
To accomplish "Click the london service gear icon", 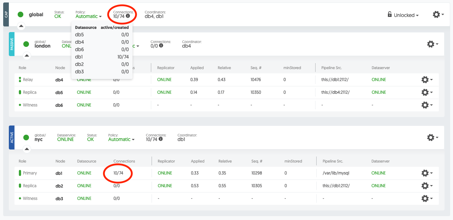I will click(433, 44).
